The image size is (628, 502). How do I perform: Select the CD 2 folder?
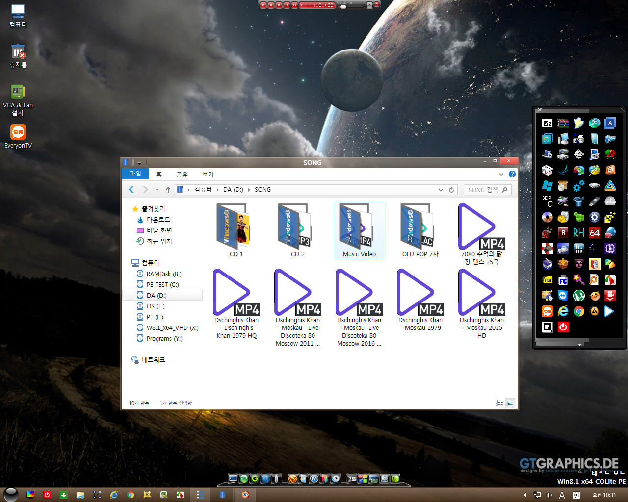[x=298, y=230]
